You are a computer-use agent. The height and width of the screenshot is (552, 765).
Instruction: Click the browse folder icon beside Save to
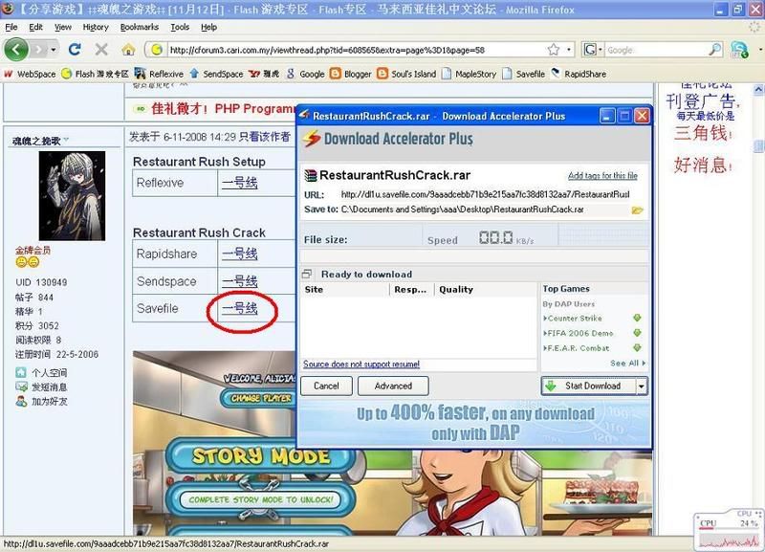[x=638, y=210]
